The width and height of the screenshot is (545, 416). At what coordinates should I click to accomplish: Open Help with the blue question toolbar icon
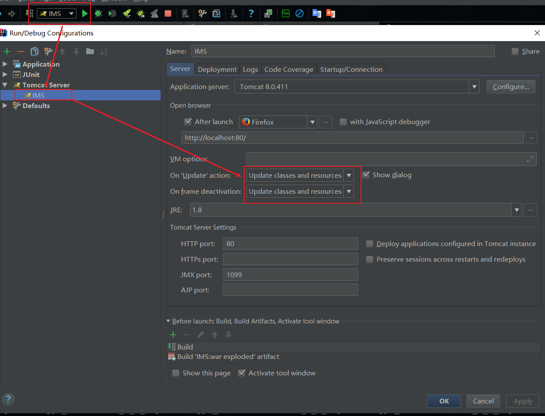point(251,14)
